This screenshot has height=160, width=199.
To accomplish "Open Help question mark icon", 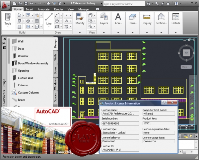I will point(176,4).
